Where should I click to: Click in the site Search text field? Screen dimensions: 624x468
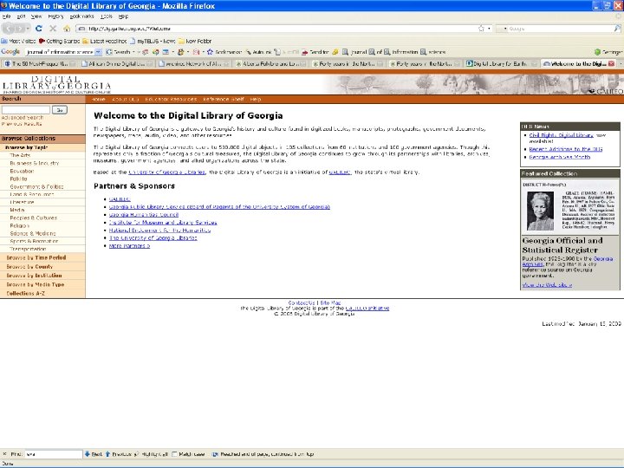(26, 110)
